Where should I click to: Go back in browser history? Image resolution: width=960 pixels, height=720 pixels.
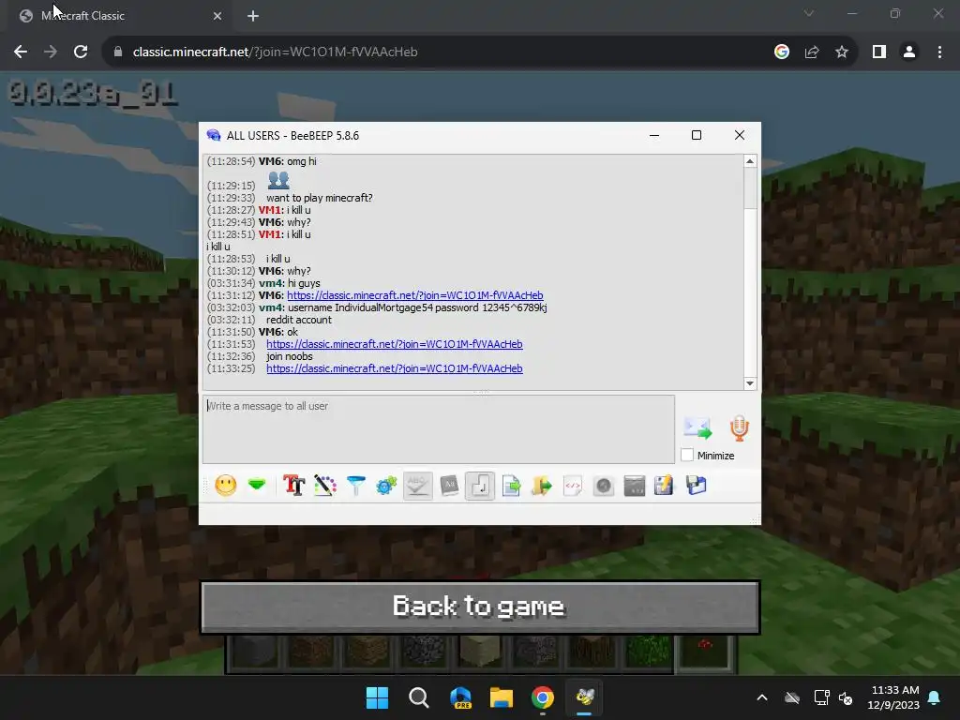[x=21, y=52]
